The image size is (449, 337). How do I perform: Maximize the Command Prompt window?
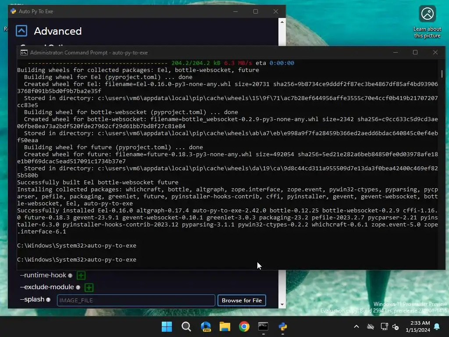415,53
